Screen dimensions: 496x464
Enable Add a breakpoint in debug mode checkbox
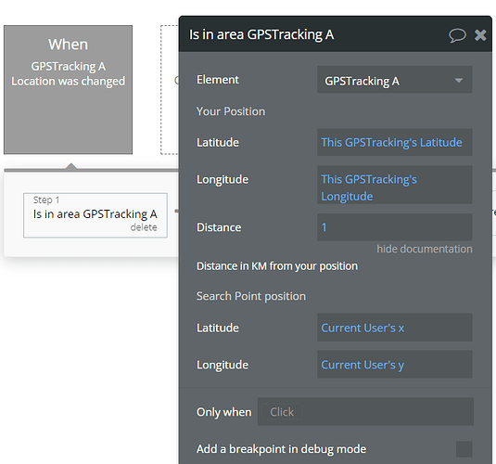click(x=464, y=449)
